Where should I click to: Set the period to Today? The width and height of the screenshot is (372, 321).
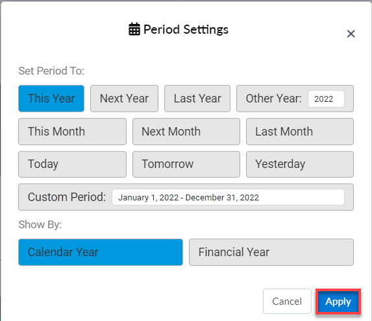pos(72,164)
